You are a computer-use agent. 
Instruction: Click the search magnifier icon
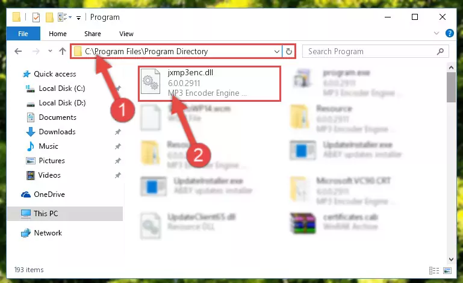click(x=440, y=51)
